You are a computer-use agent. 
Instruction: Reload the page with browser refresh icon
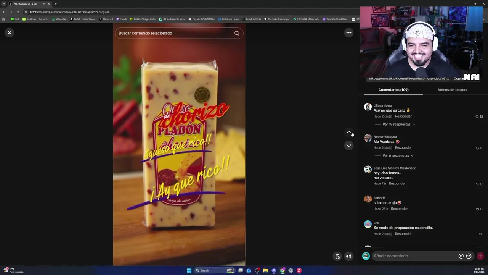[x=18, y=12]
